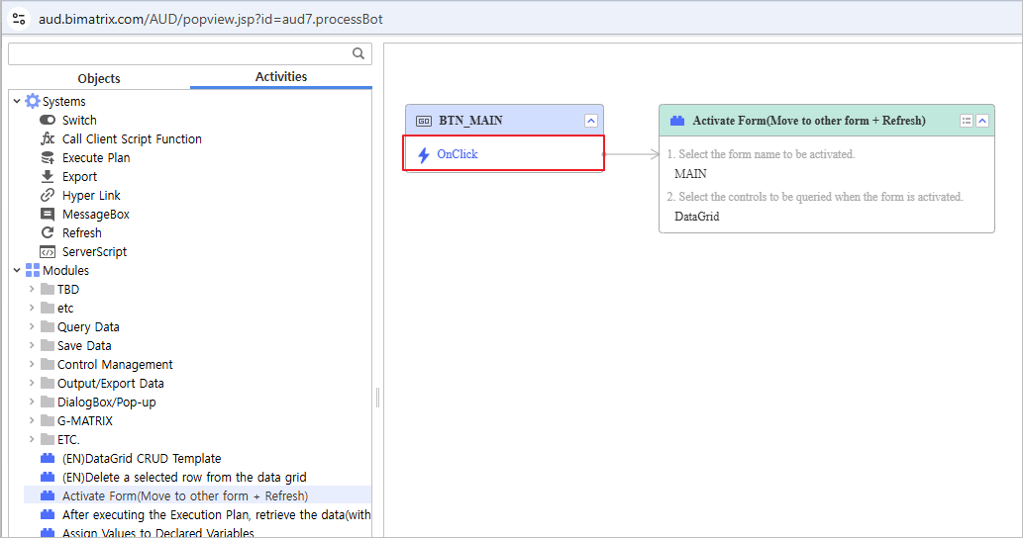This screenshot has width=1023, height=538.
Task: Select Output/Export Data in the tree
Action: tap(110, 384)
